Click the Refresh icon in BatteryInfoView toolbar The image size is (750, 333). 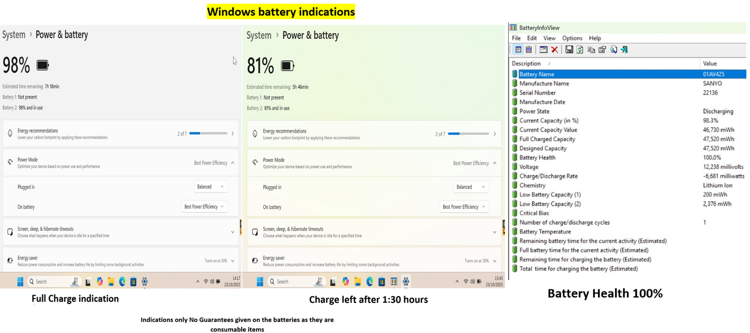(580, 50)
